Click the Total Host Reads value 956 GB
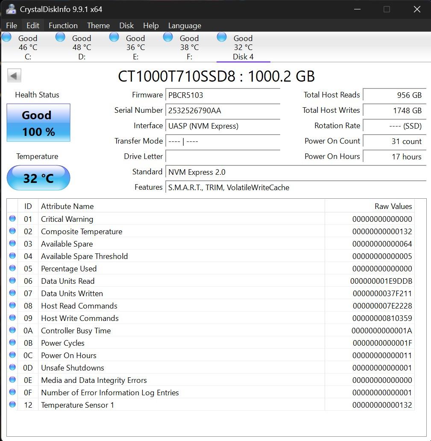The image size is (431, 441). [x=395, y=95]
